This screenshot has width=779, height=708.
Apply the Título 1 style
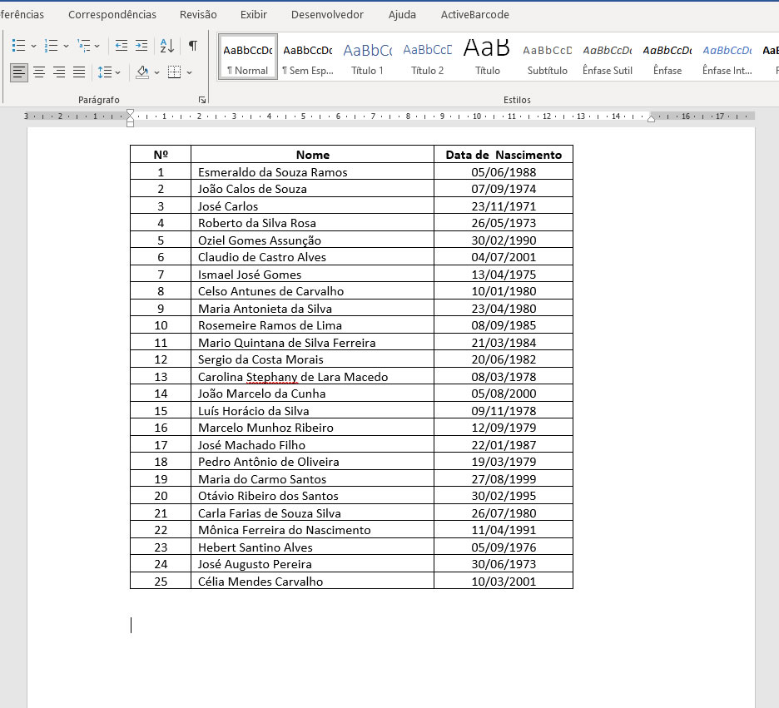pyautogui.click(x=368, y=58)
